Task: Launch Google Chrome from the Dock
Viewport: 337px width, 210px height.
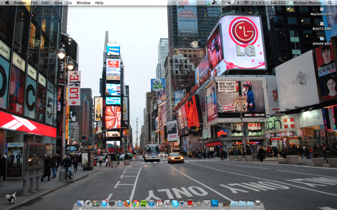Action: (x=135, y=203)
